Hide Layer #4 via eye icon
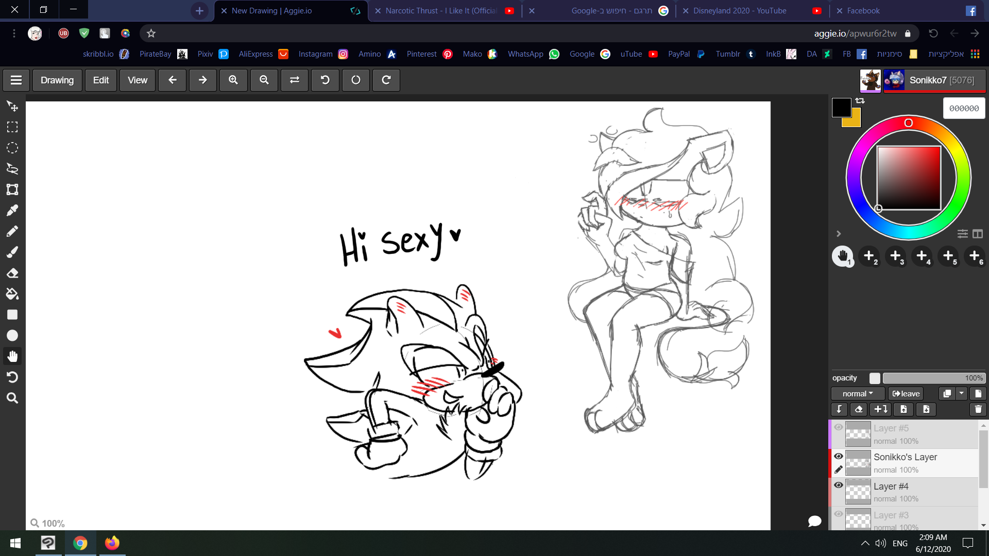The width and height of the screenshot is (989, 556). tap(839, 485)
